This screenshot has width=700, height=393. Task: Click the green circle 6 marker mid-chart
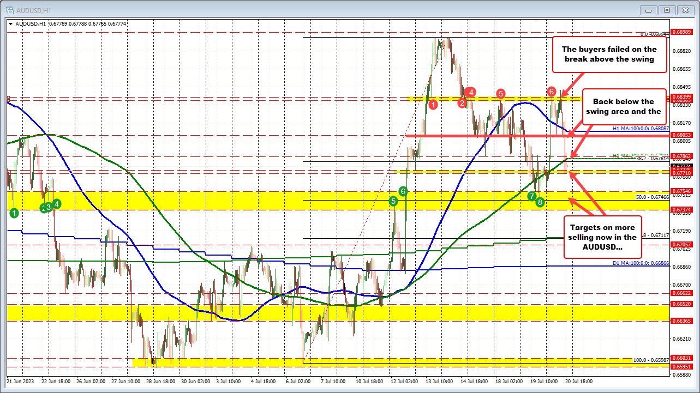coord(403,191)
